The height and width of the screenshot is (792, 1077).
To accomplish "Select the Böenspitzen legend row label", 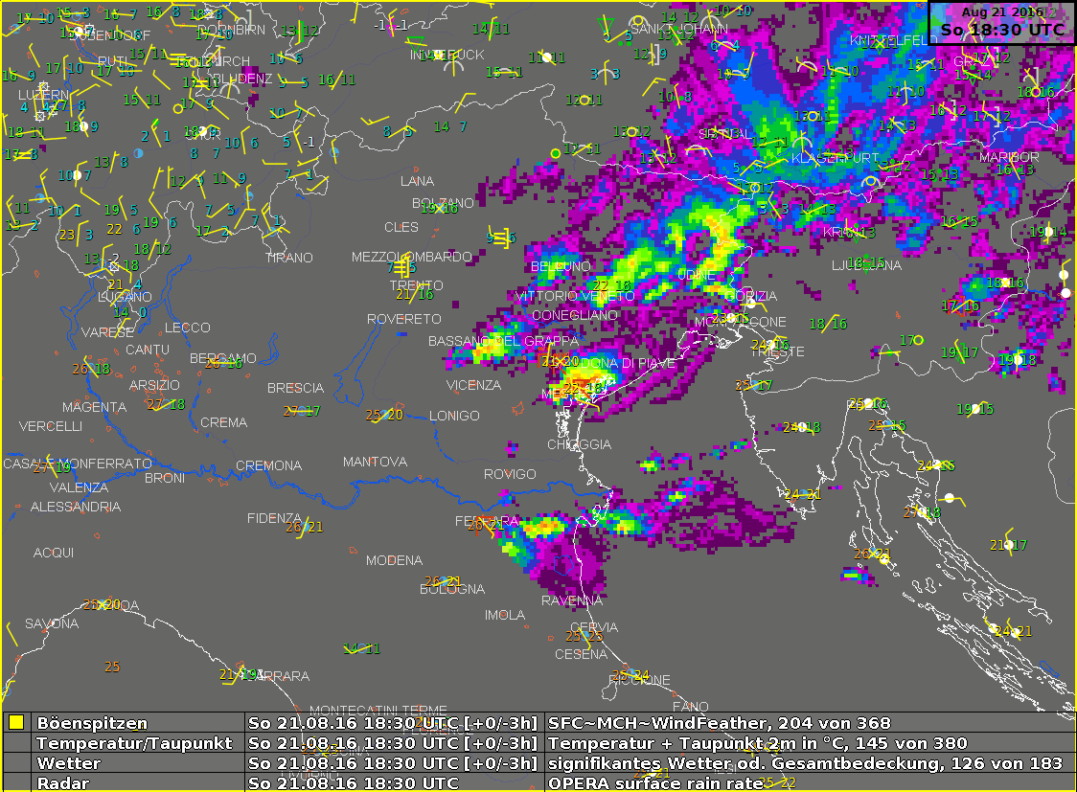I will point(92,723).
